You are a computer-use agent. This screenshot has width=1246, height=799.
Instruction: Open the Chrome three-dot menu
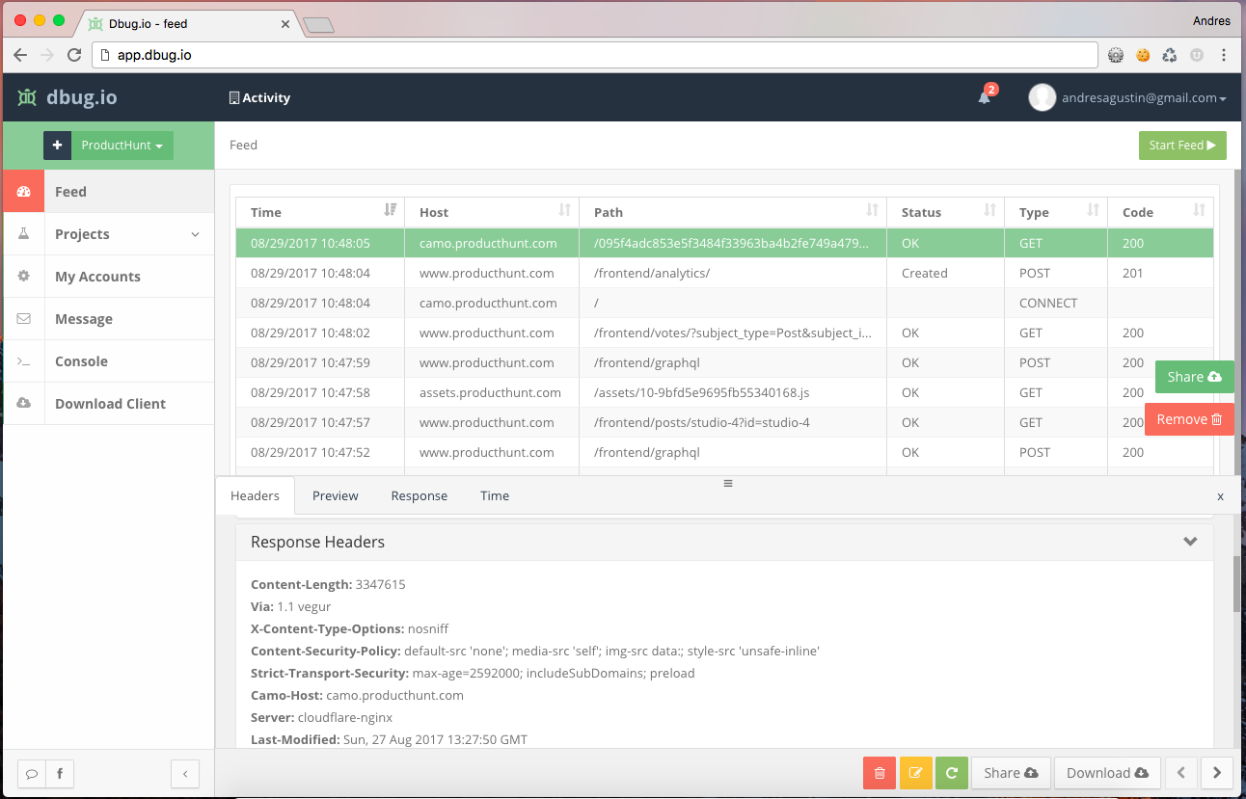1225,55
